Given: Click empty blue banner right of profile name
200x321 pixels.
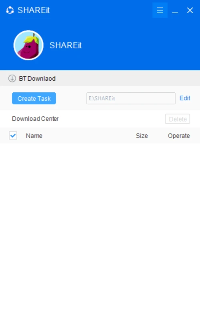Looking at the screenshot, I should click(x=141, y=45).
